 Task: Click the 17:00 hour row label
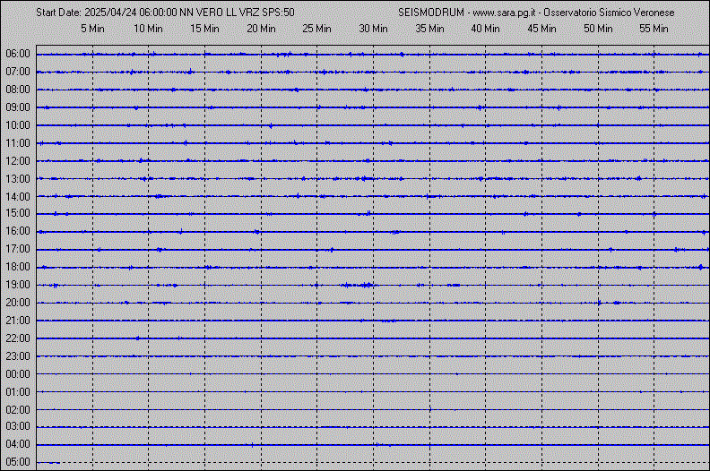[x=18, y=249]
